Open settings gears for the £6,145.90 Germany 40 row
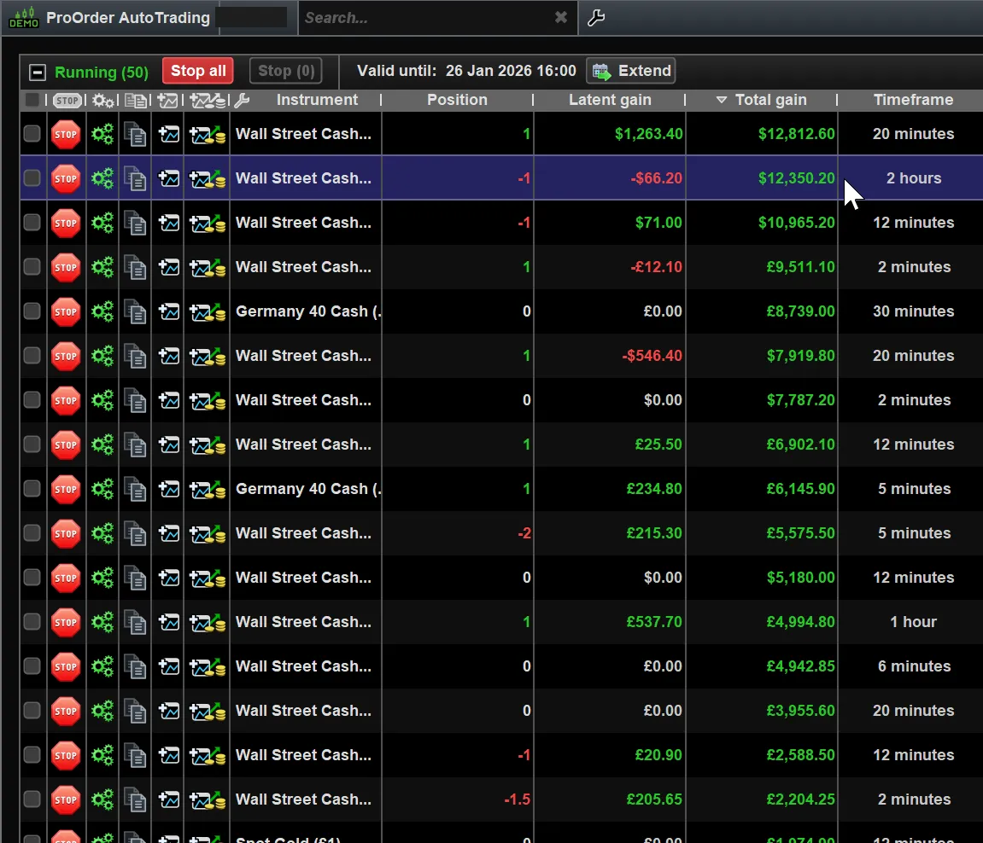 tap(102, 489)
